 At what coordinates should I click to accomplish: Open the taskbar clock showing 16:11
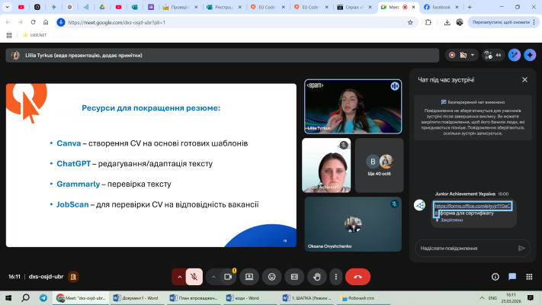pos(511,297)
